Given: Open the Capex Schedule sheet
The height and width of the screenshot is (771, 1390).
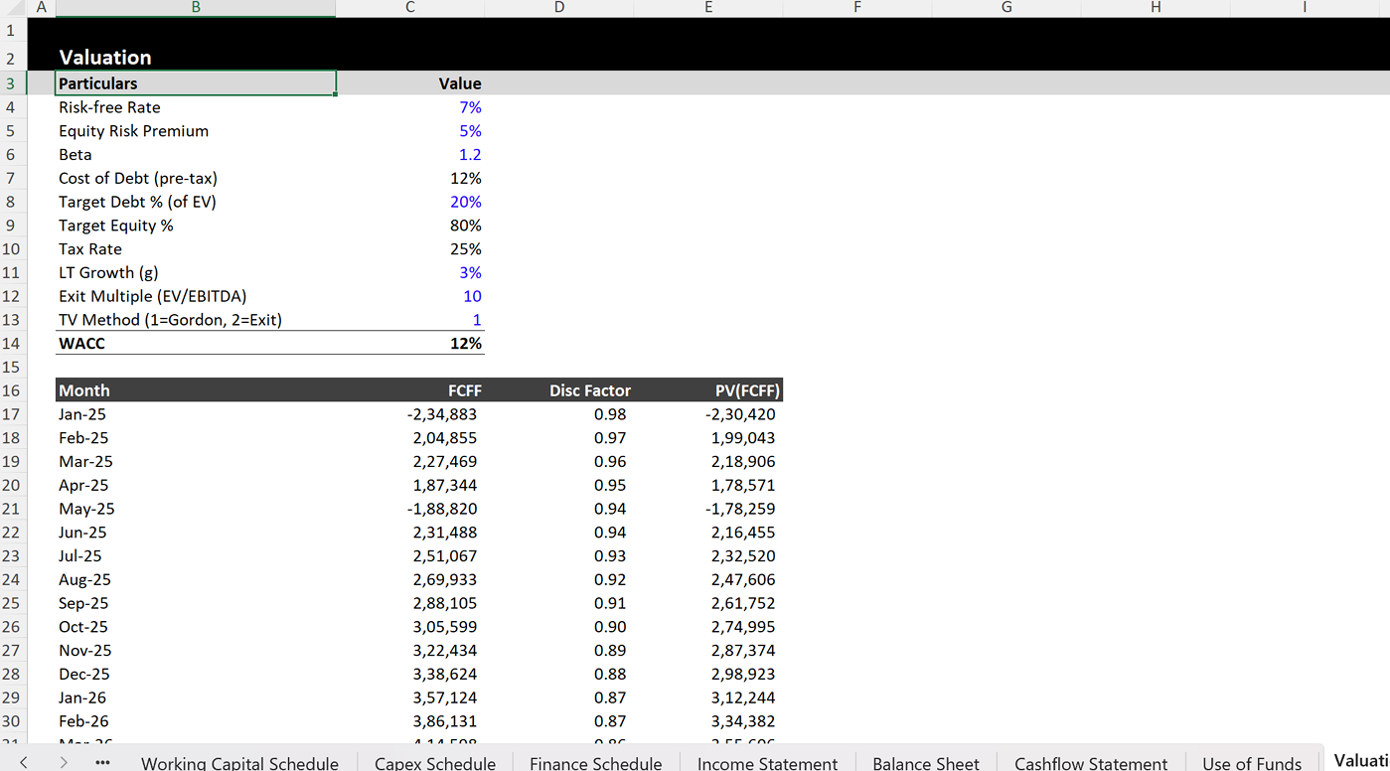Looking at the screenshot, I should (x=434, y=762).
